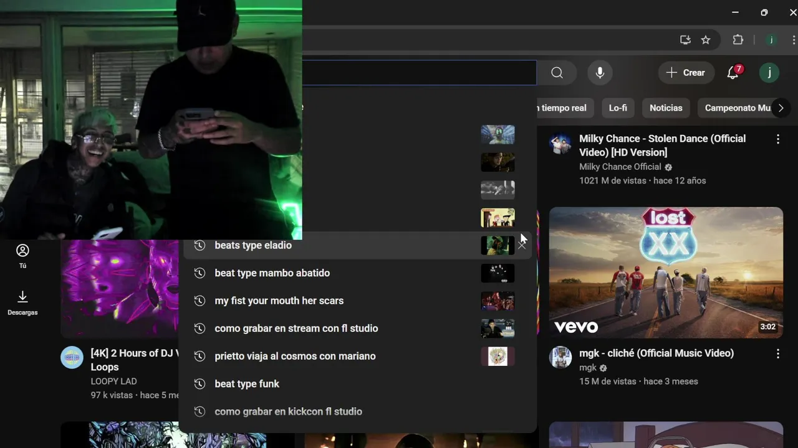This screenshot has height=448, width=798.
Task: Show more filter chips with right chevron
Action: (x=781, y=108)
